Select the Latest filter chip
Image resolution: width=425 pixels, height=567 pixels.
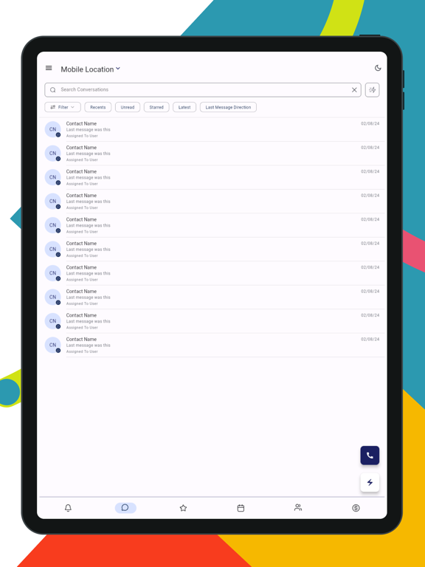(184, 107)
